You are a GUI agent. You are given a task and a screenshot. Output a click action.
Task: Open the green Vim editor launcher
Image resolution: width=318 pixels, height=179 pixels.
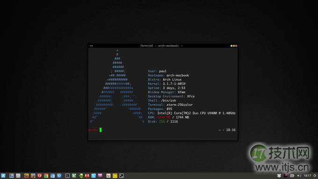pos(74,176)
